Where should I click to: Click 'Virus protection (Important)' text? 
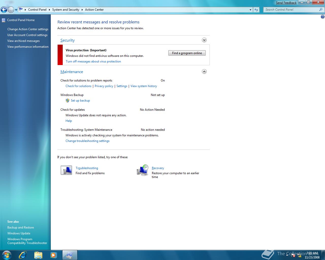pos(86,50)
